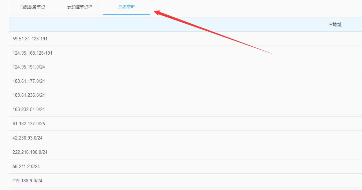Click the 183.61.177.0/24 entry

tap(29, 81)
